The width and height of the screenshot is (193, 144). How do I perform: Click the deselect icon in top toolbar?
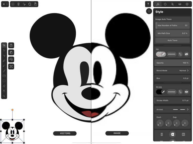point(13,4)
